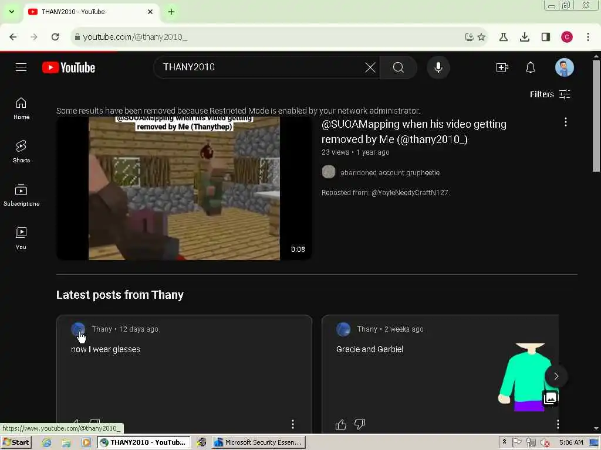This screenshot has width=601, height=450.
Task: Open the You section in the sidebar
Action: coord(21,238)
